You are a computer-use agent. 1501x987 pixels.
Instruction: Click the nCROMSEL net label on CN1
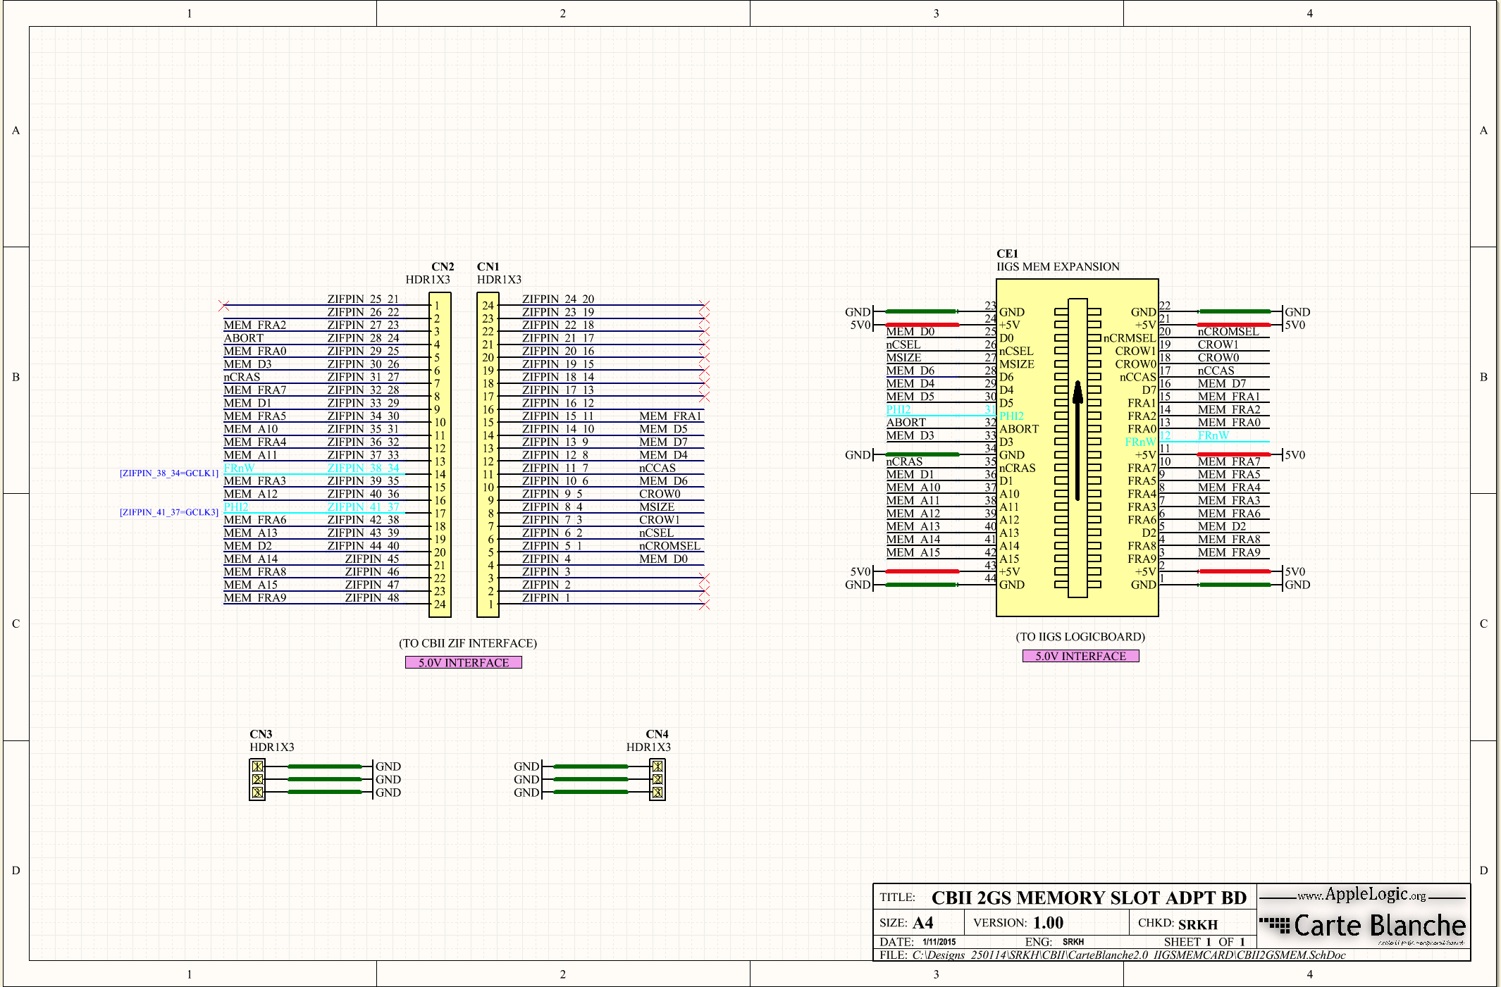point(669,546)
